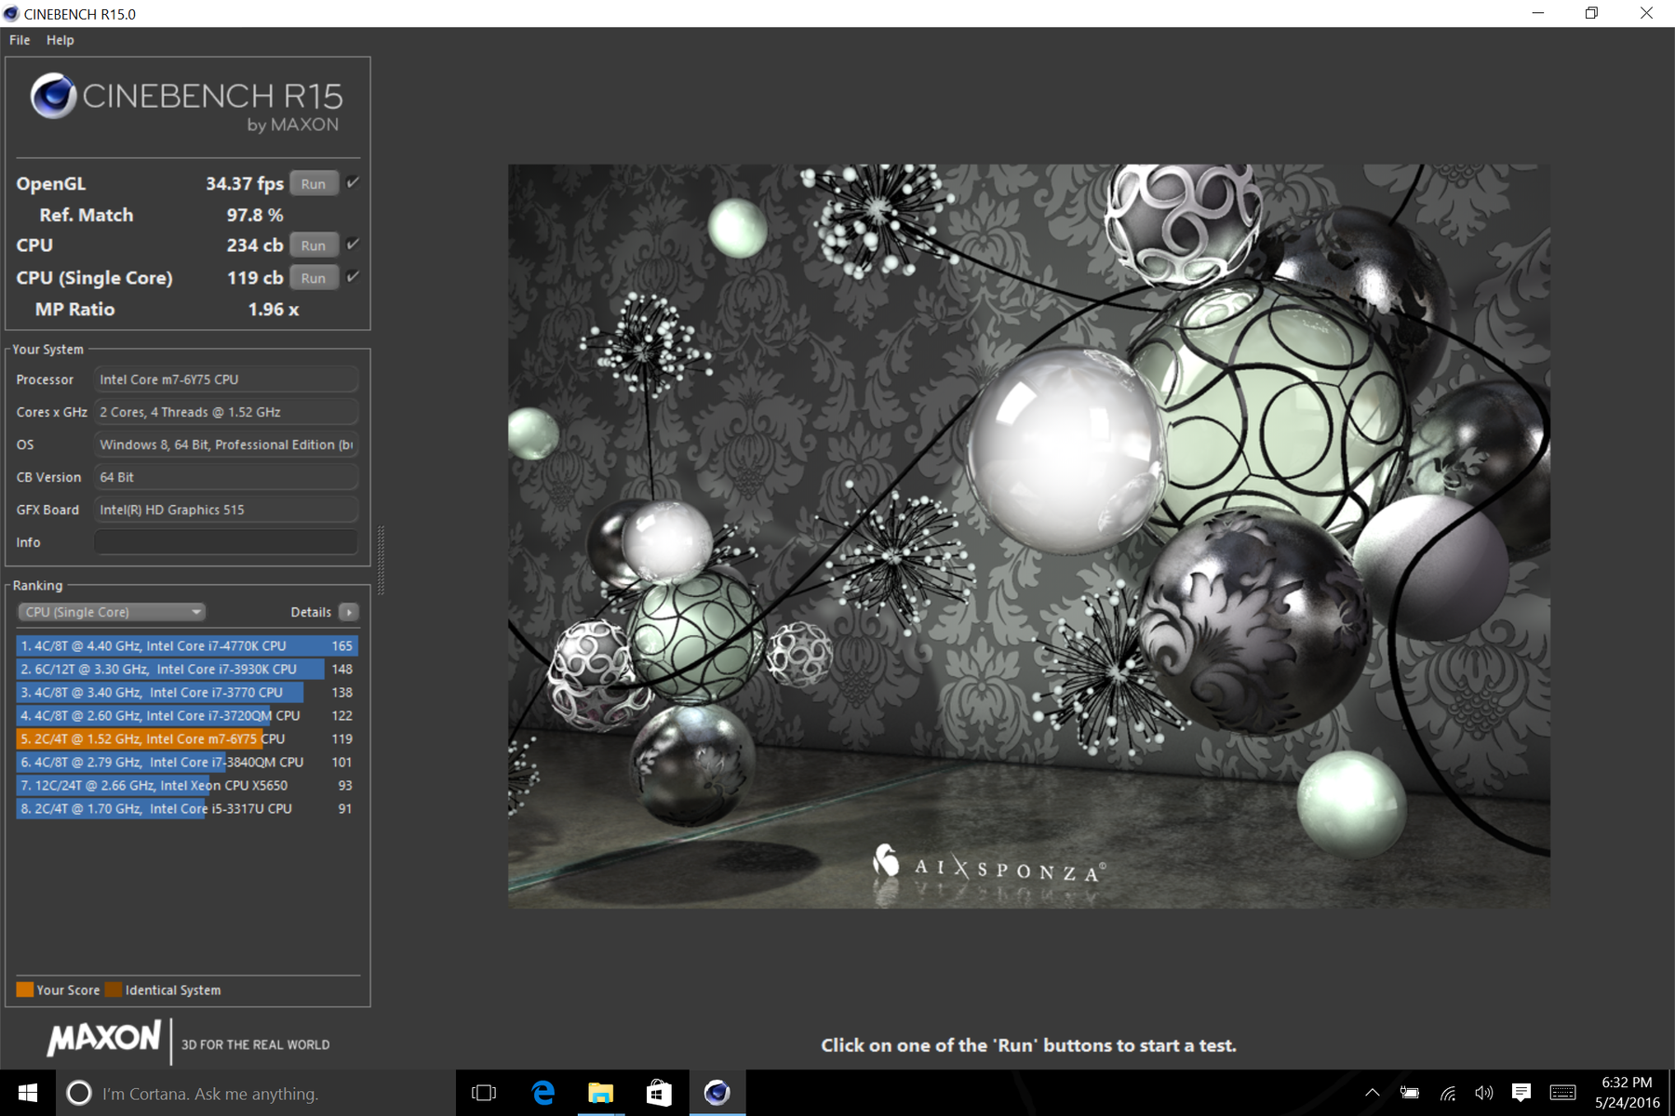
Task: Select ranking row 7 Xeon X5650
Action: click(187, 785)
